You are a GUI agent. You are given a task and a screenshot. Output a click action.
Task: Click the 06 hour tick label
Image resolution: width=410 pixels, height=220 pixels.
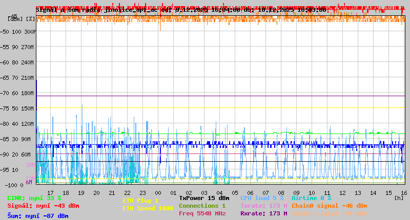(x=250, y=193)
